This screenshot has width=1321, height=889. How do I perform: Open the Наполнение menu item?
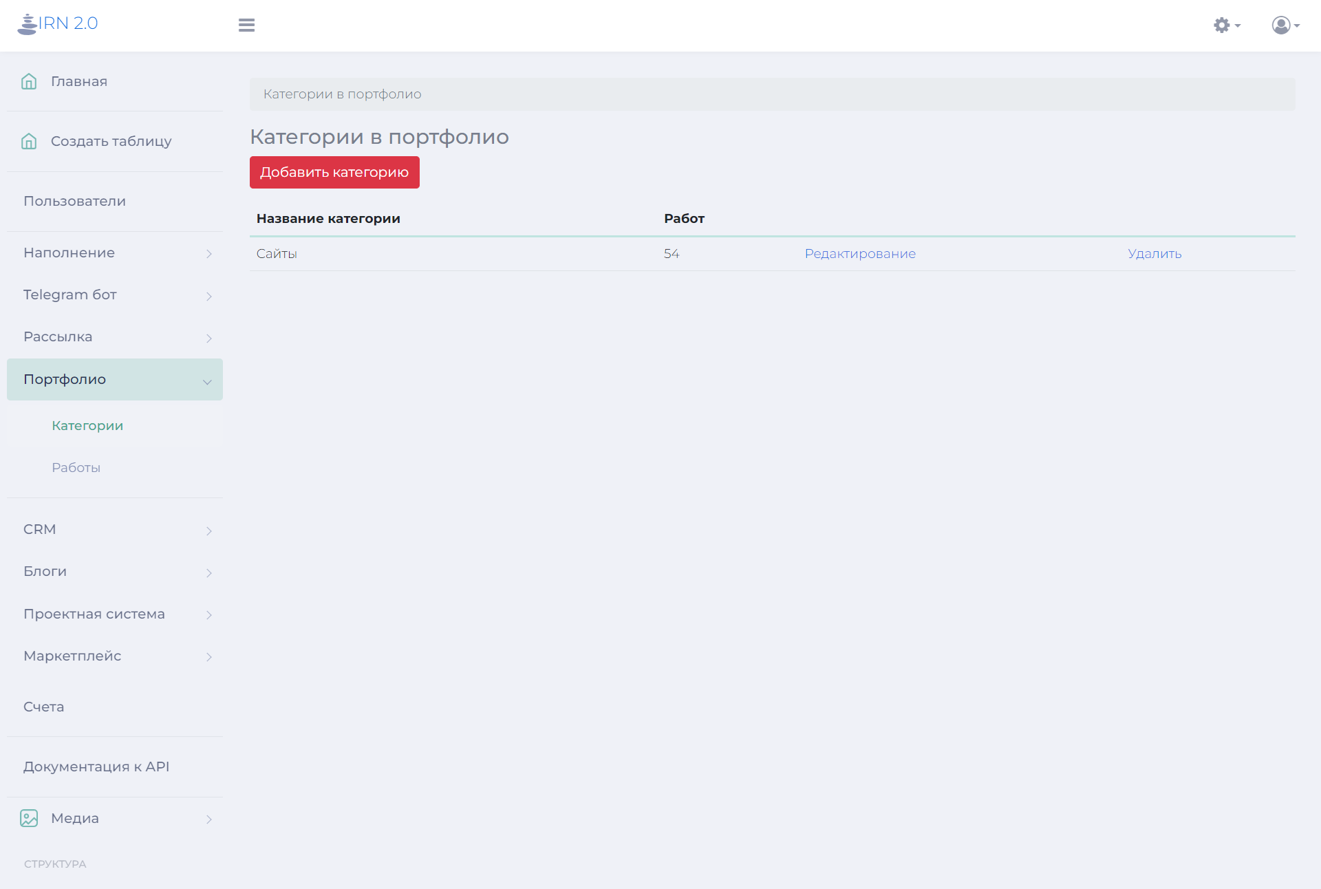[115, 253]
